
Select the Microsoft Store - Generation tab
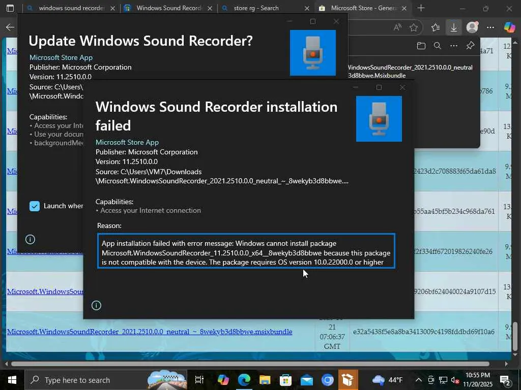(x=362, y=8)
